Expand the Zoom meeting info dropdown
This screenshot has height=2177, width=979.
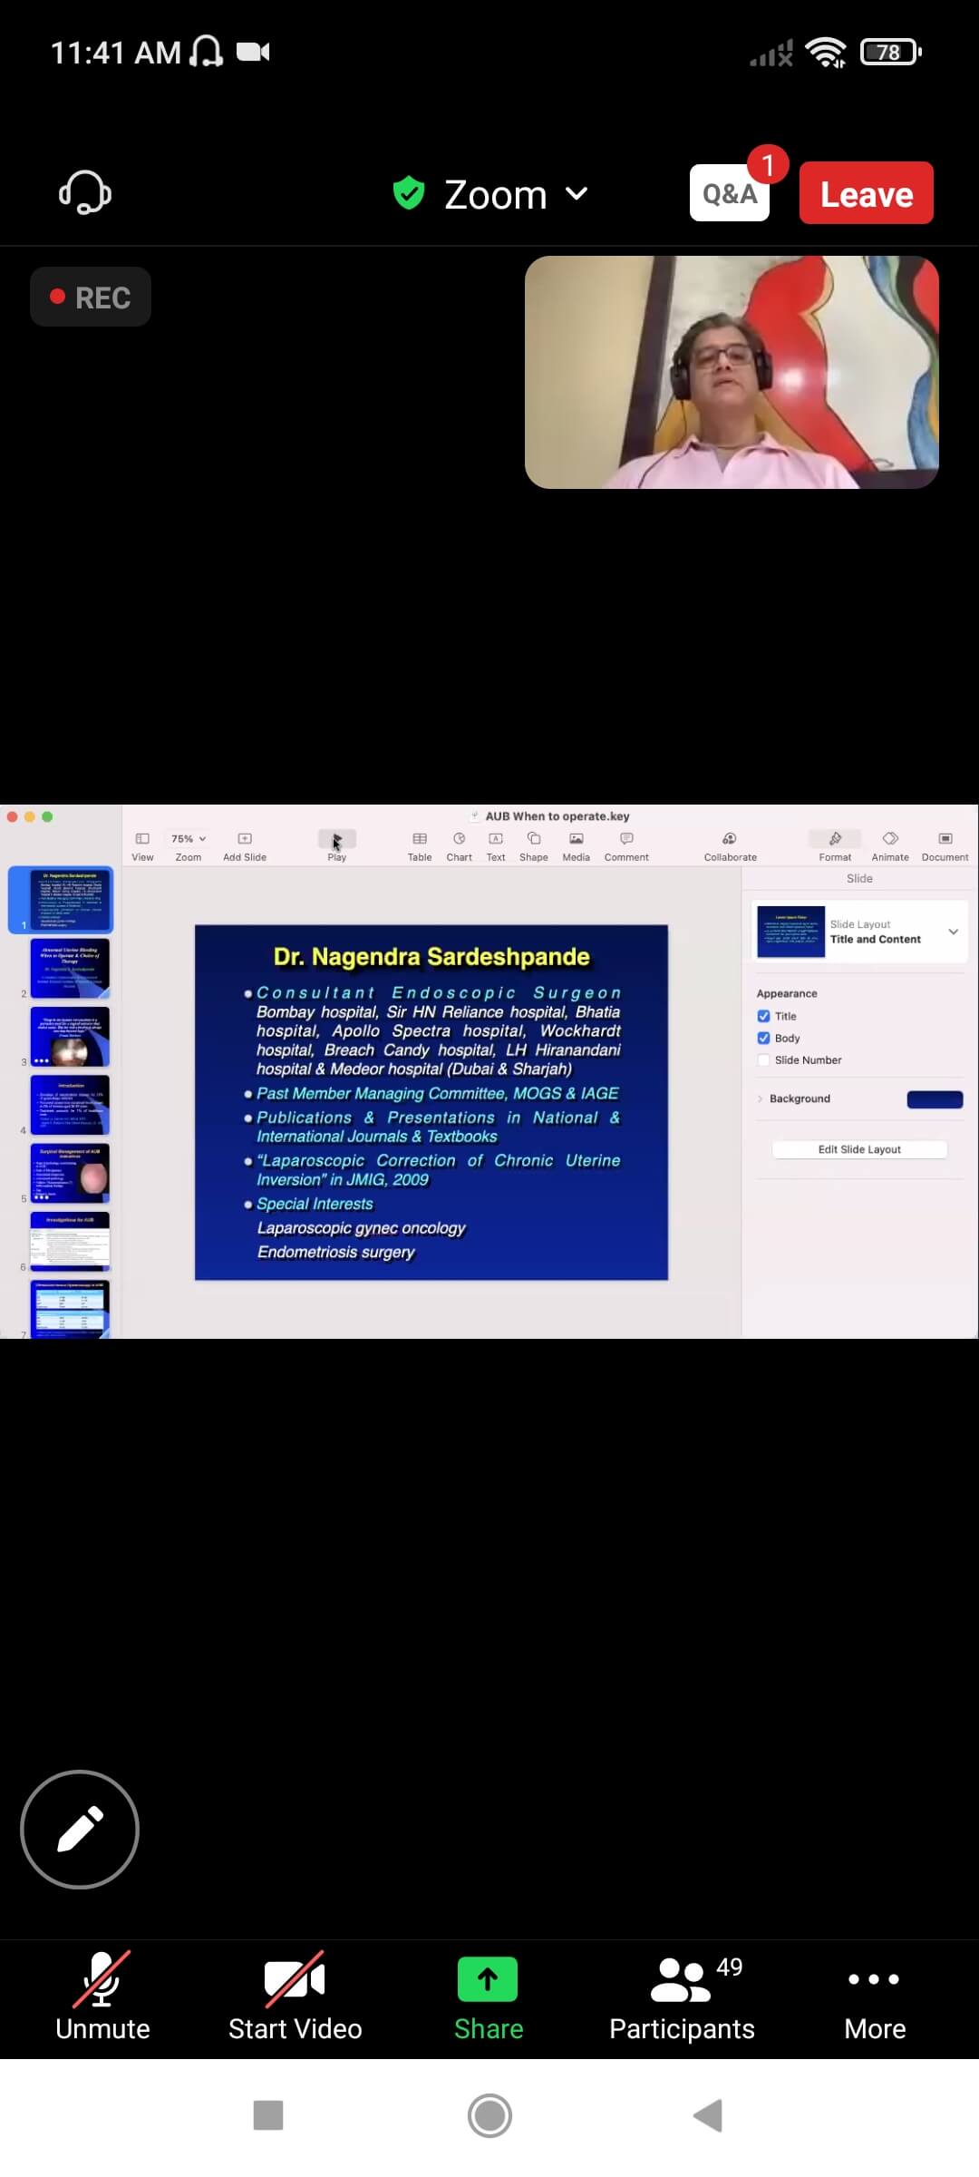(x=577, y=194)
